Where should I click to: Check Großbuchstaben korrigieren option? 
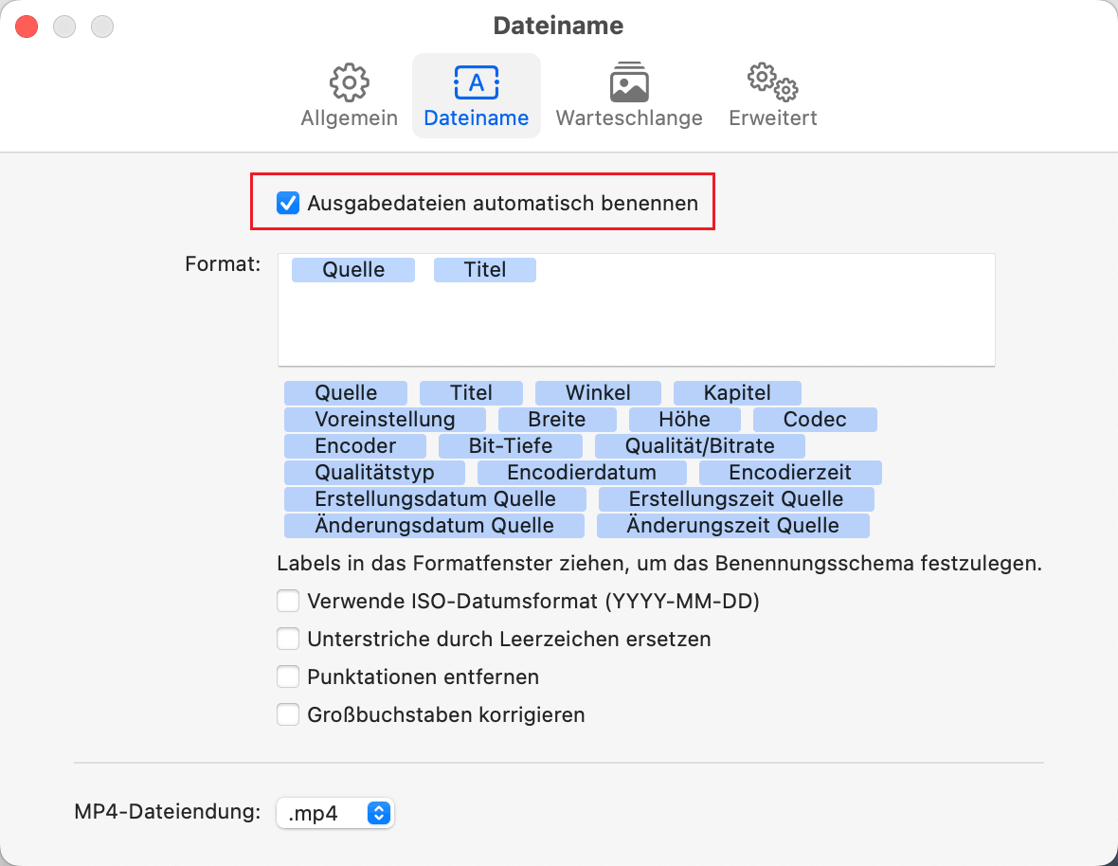pyautogui.click(x=288, y=714)
